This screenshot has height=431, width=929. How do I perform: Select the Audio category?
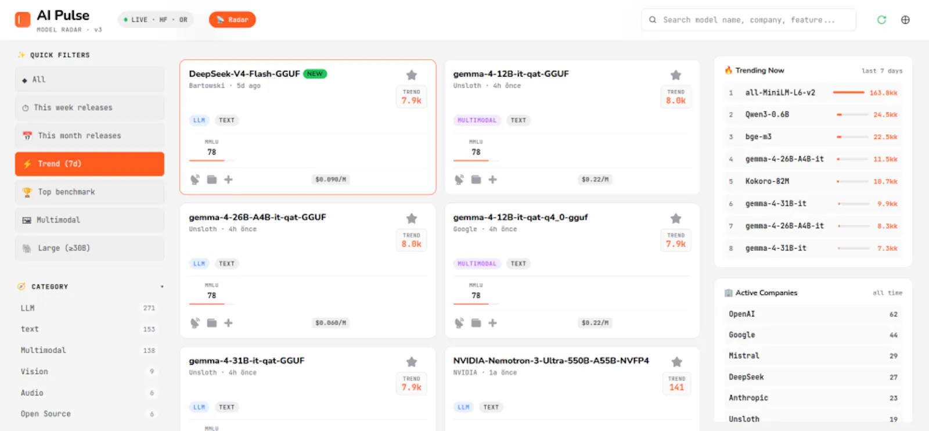(89, 393)
